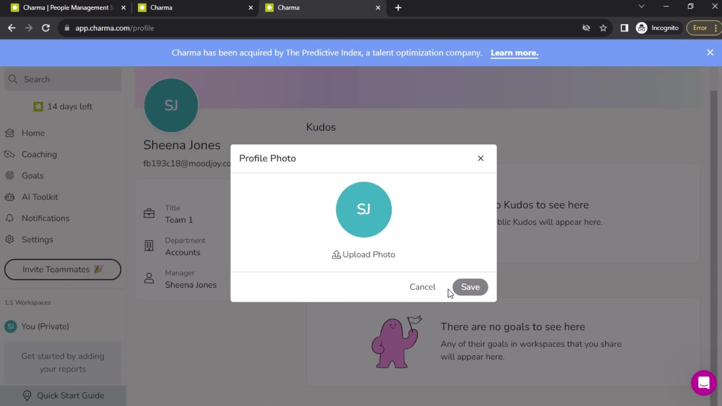Screen dimensions: 722x406
Task: Reload the page
Action: pyautogui.click(x=46, y=28)
